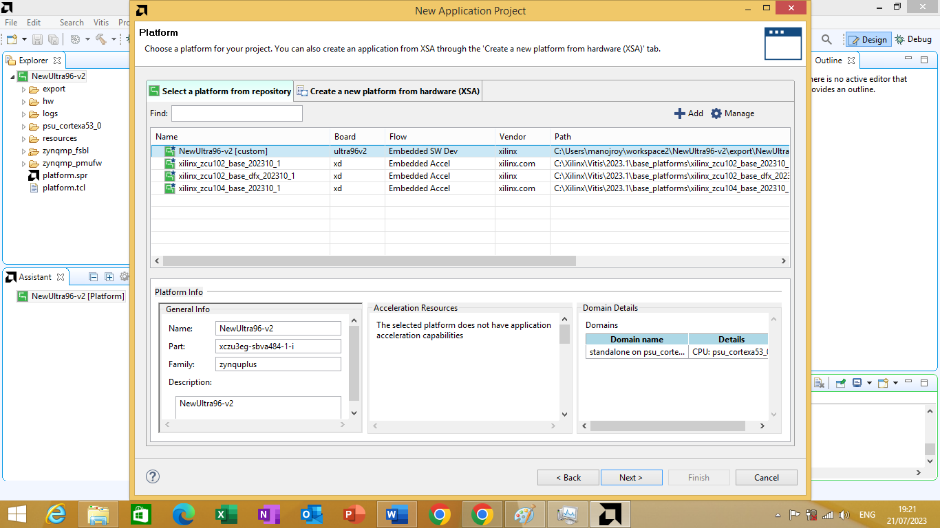The image size is (940, 528).
Task: Select the NewUltra96-v2 [custom] platform row
Action: [x=470, y=151]
